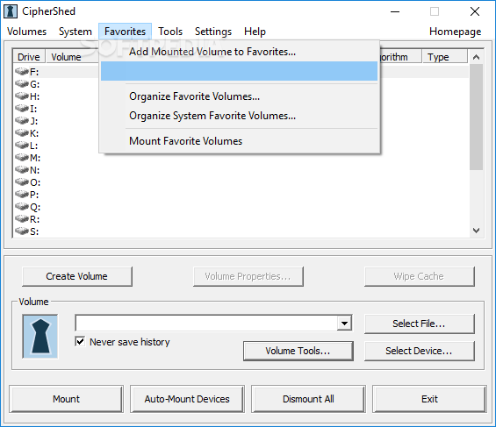Close the Favorites menu
Viewport: 496px width, 427px height.
point(125,32)
